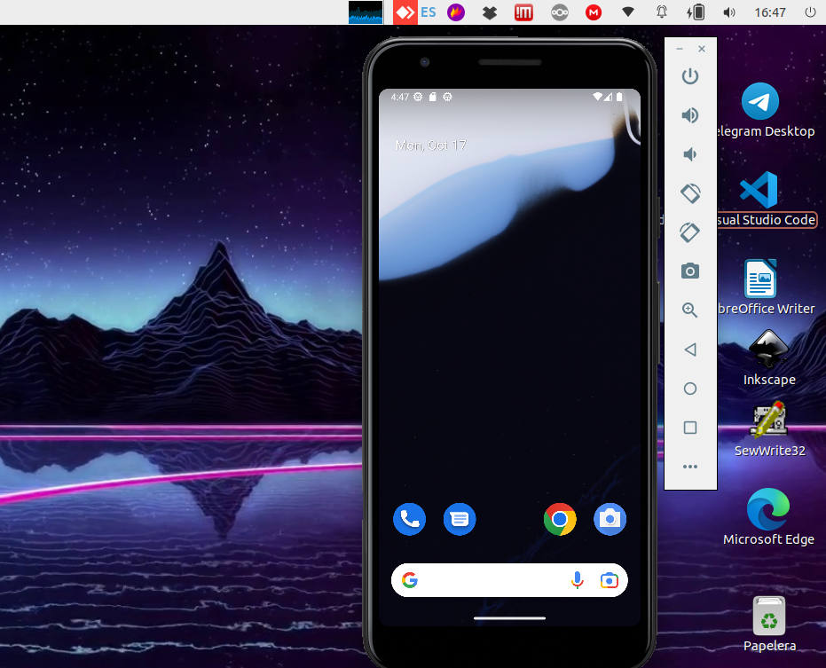Tap the Google voice search microphone
Screen dimensions: 826x668
pos(578,580)
